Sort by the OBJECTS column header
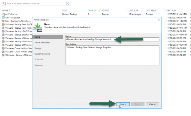The image size is (191, 116). coord(92,11)
